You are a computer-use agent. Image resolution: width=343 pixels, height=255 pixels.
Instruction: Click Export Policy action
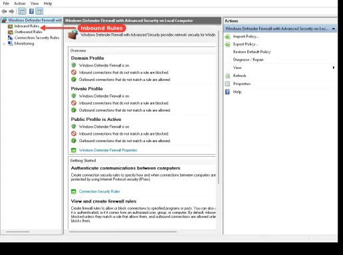pyautogui.click(x=245, y=44)
